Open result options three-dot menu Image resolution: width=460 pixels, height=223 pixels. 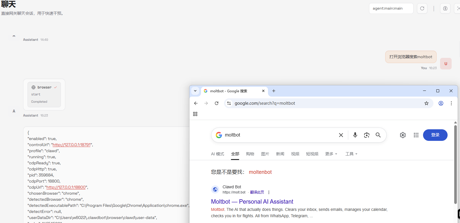[x=269, y=192]
